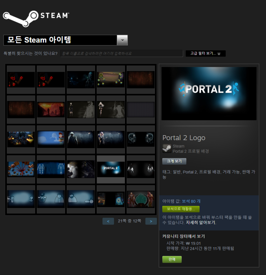Select the two posters on black item
The height and width of the screenshot is (275, 266).
pos(111,199)
